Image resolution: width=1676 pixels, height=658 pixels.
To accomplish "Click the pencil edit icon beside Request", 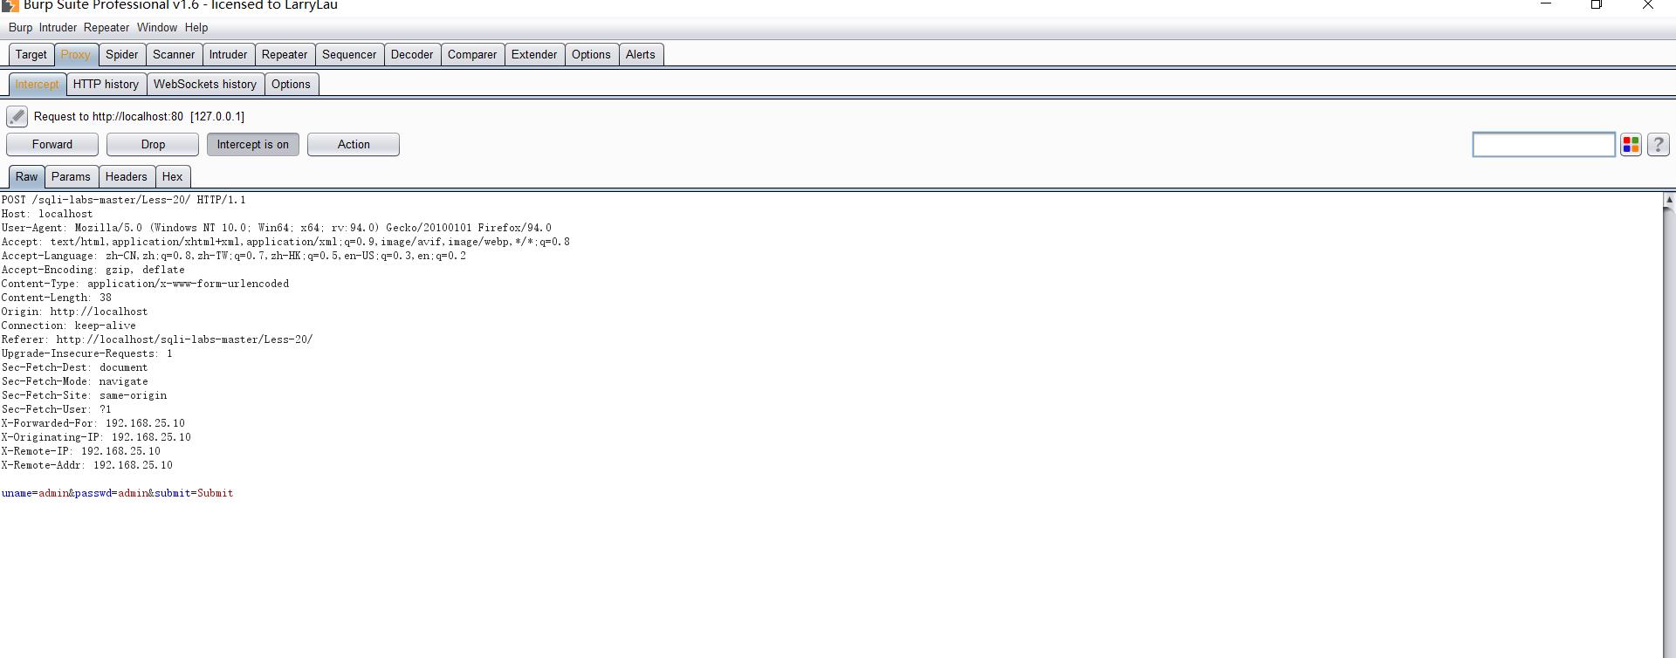I will [17, 116].
